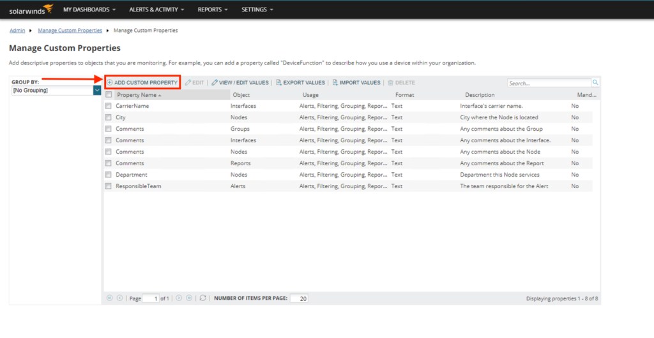The width and height of the screenshot is (654, 338).
Task: Click the refresh icon in pagination bar
Action: [202, 298]
